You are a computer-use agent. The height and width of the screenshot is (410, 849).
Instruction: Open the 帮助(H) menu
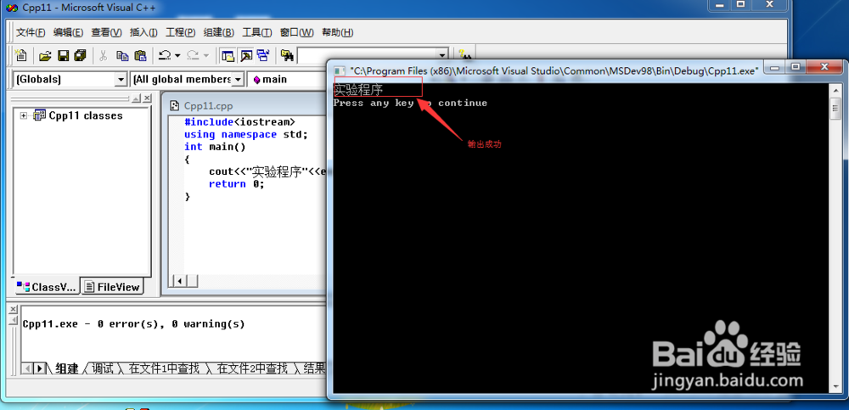pos(337,32)
